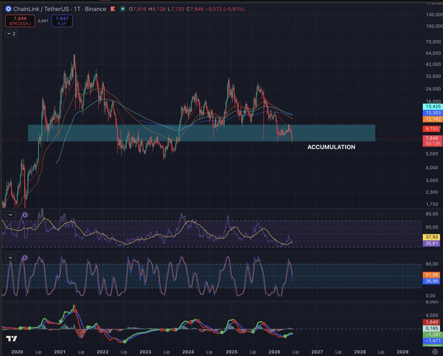
Task: Select the teal accumulation zone rectangle
Action: tap(202, 133)
